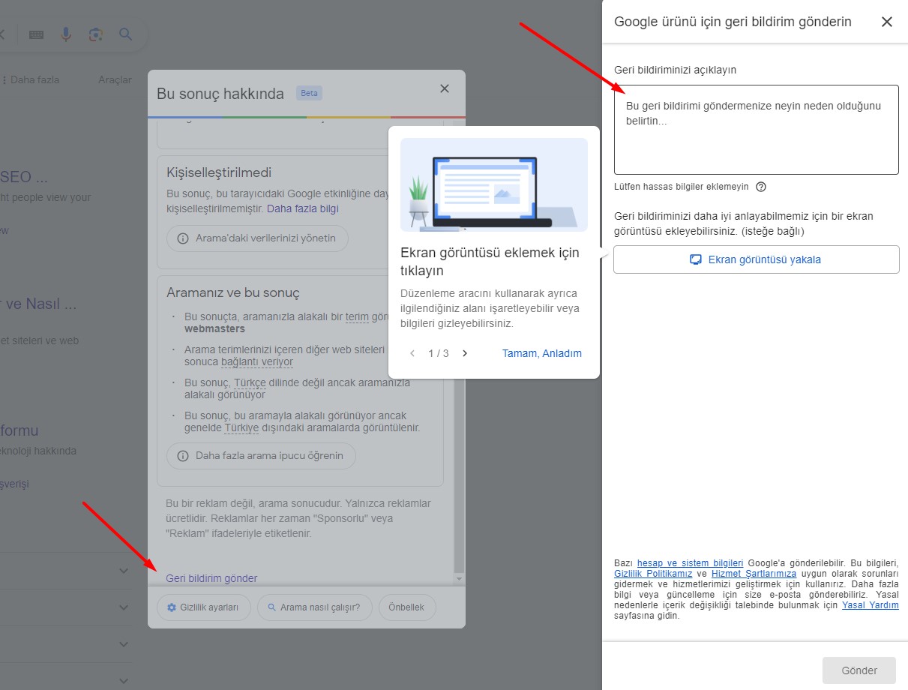Click Daha fazla arama ipucu öğrenin button
Viewport: 908px width, 690px height.
[x=261, y=455]
